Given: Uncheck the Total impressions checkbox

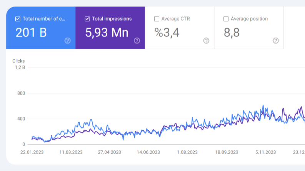Looking at the screenshot, I should [87, 19].
